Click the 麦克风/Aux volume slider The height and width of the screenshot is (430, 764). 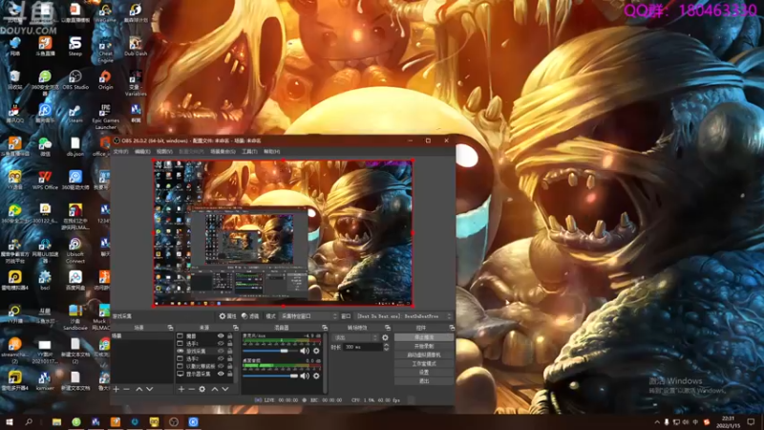pos(270,351)
